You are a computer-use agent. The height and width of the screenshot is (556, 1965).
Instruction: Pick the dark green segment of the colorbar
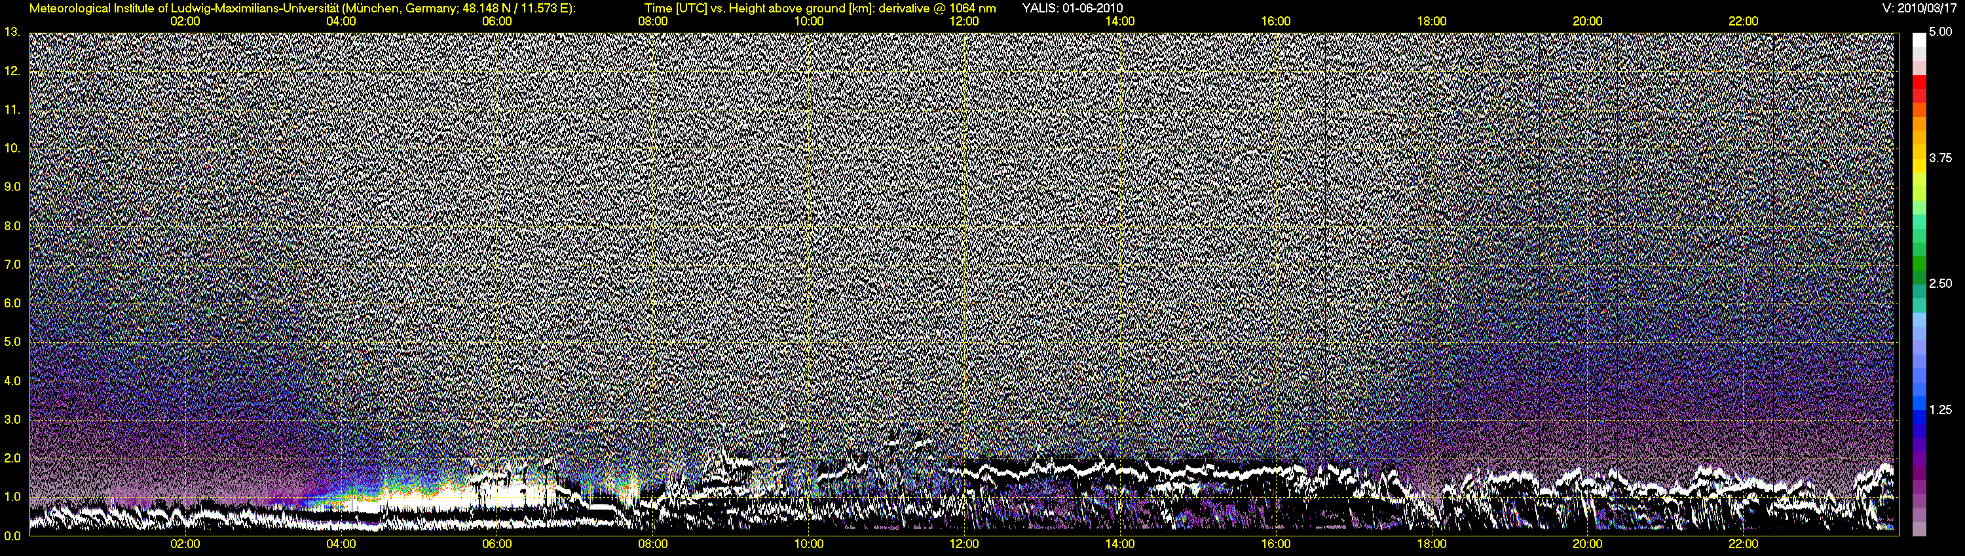1918,277
